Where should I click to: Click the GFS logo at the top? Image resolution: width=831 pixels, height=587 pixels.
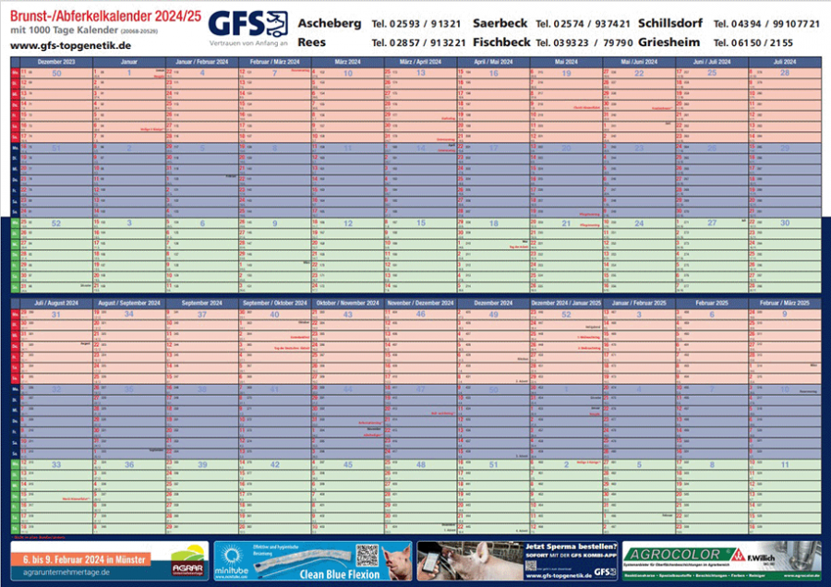tap(247, 25)
